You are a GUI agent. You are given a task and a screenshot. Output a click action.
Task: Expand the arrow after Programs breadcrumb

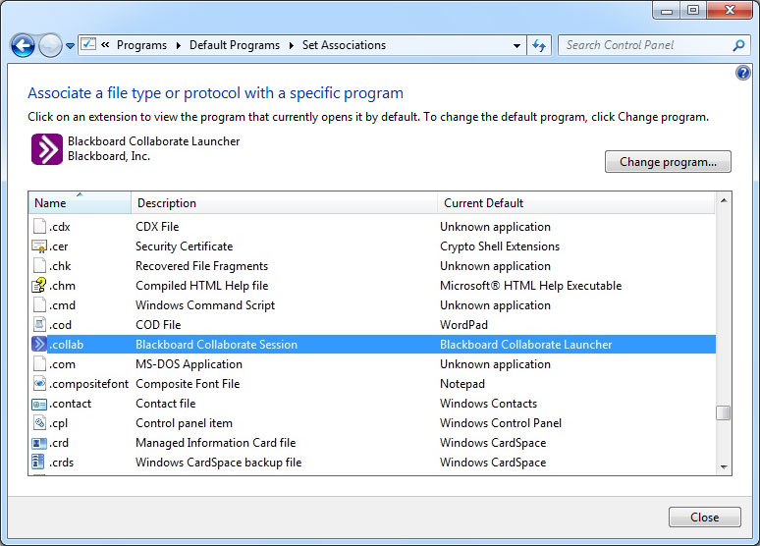(x=179, y=45)
